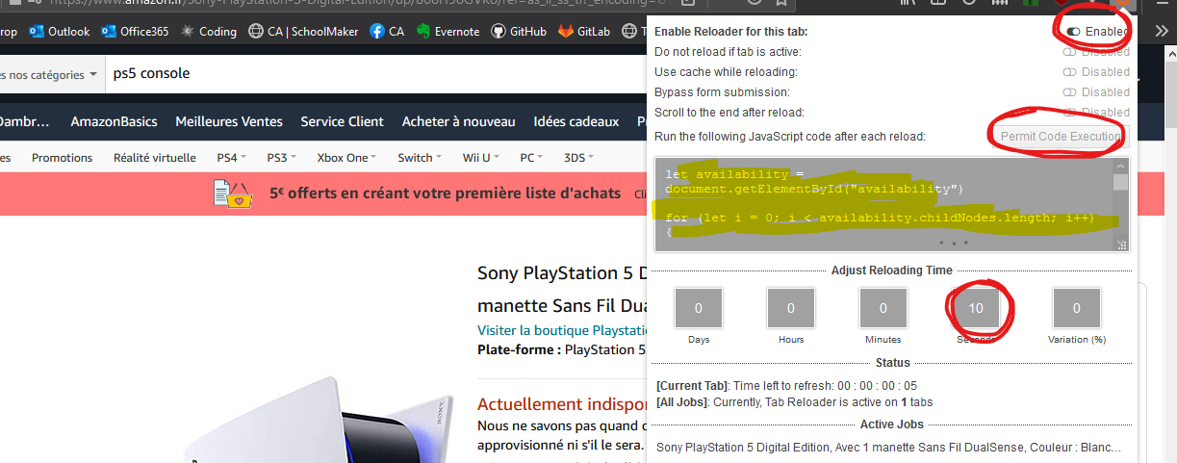The image size is (1177, 463).
Task: Open the search categories dropdown
Action: [50, 74]
